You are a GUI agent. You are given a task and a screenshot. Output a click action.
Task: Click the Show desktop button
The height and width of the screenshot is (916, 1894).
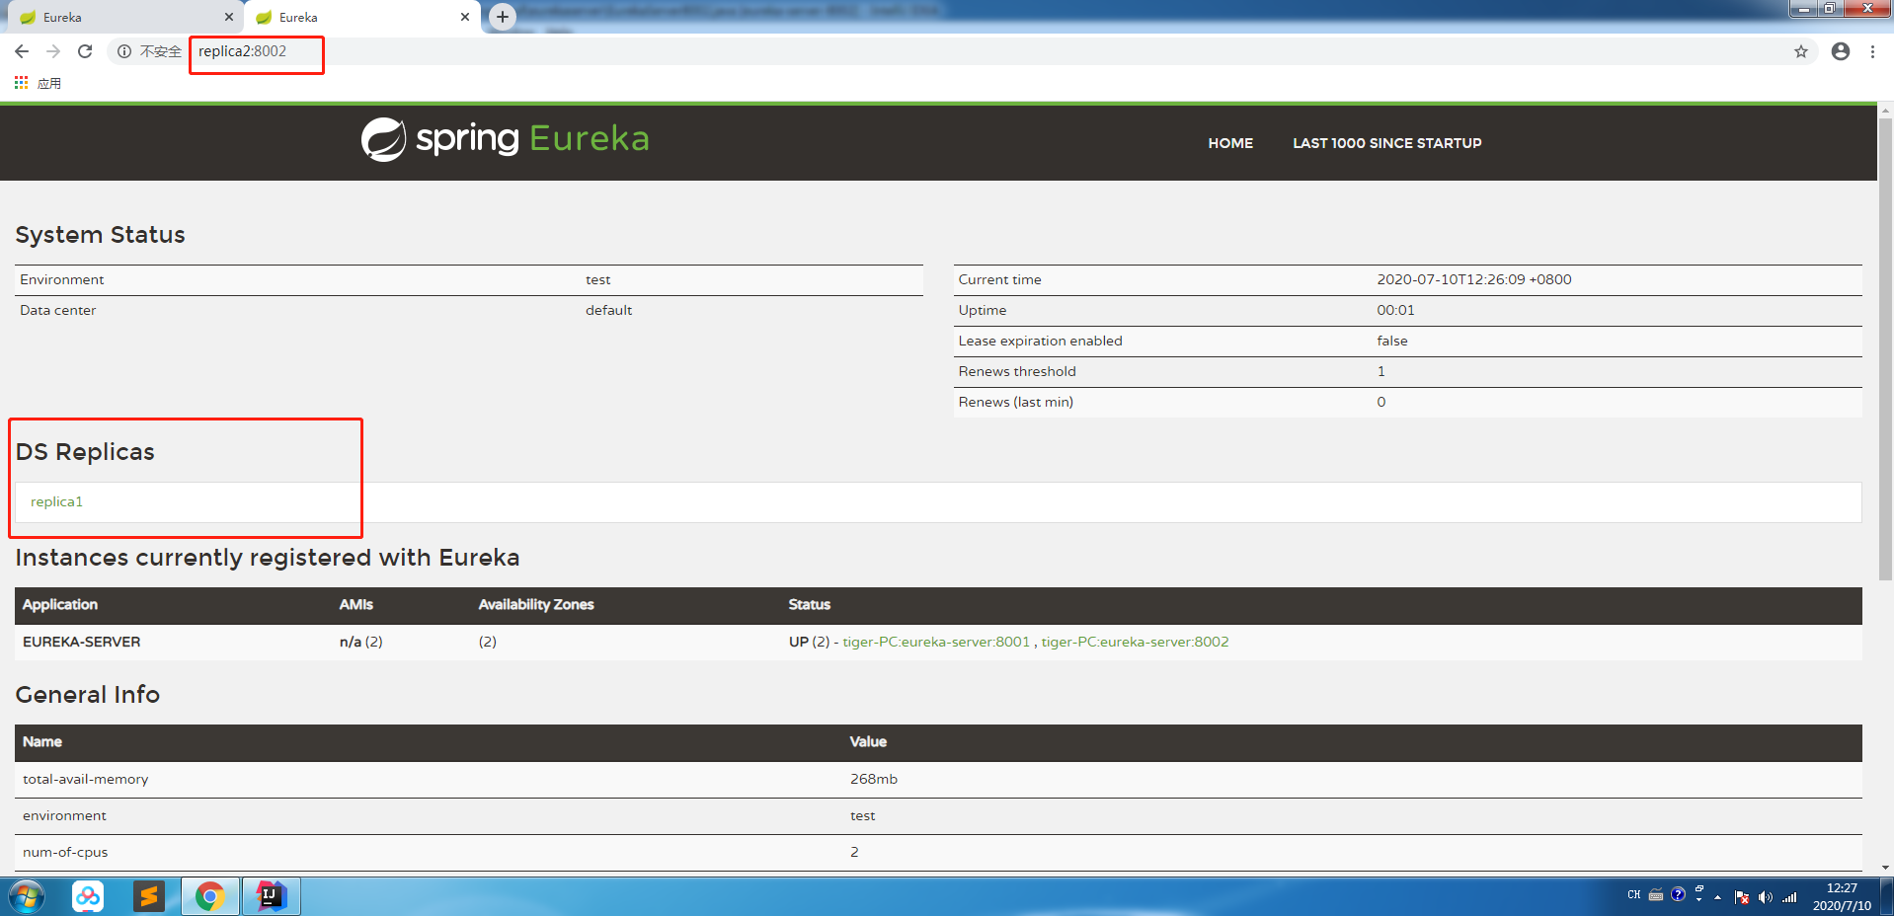pyautogui.click(x=1886, y=896)
